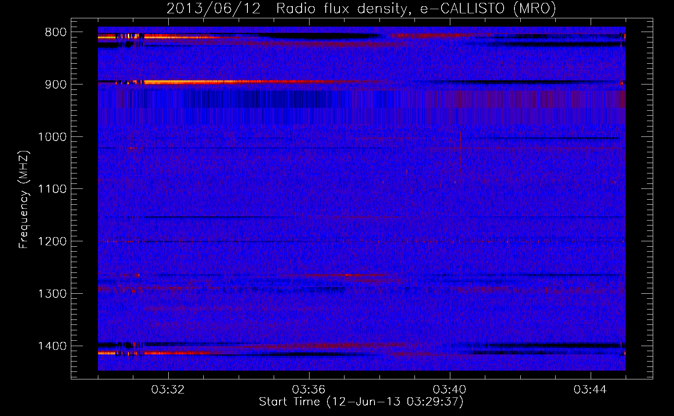674x416 pixels.
Task: Click the 1100 frequency tick label
Action: click(52, 189)
